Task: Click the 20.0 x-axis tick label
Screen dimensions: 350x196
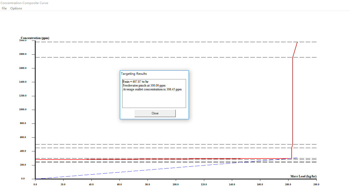Action: click(63, 184)
